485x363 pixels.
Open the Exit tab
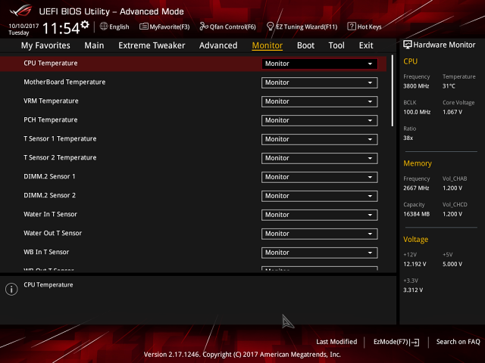[x=366, y=45]
